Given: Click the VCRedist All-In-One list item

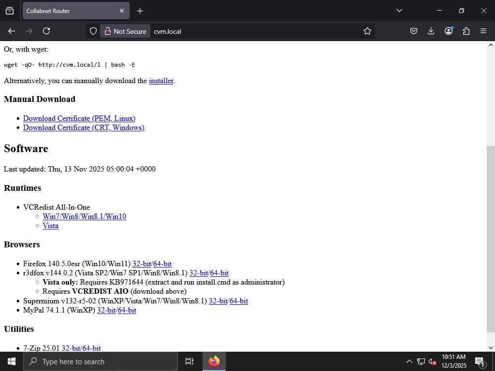Looking at the screenshot, I should [57, 207].
